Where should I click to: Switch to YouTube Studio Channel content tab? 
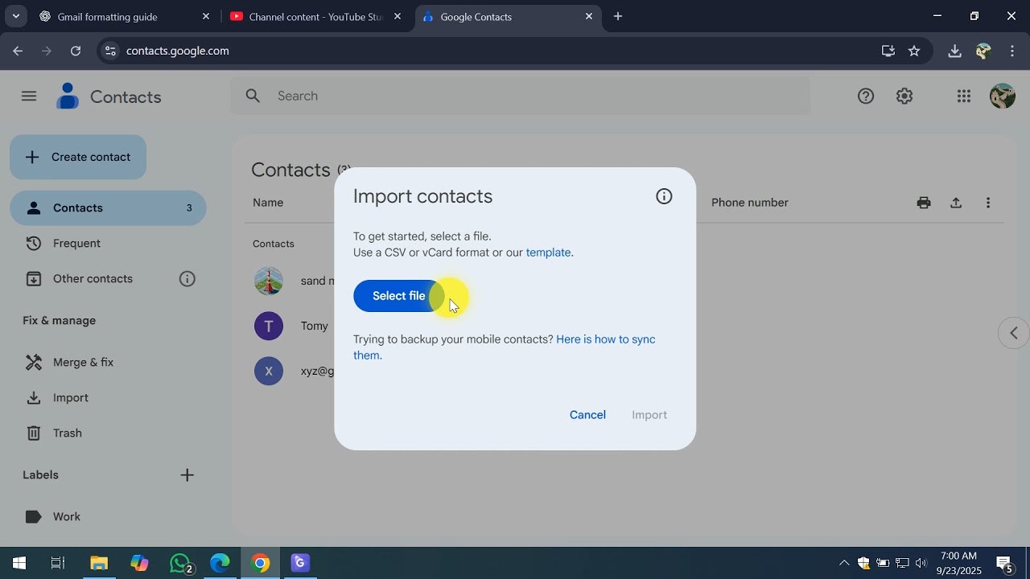click(315, 16)
